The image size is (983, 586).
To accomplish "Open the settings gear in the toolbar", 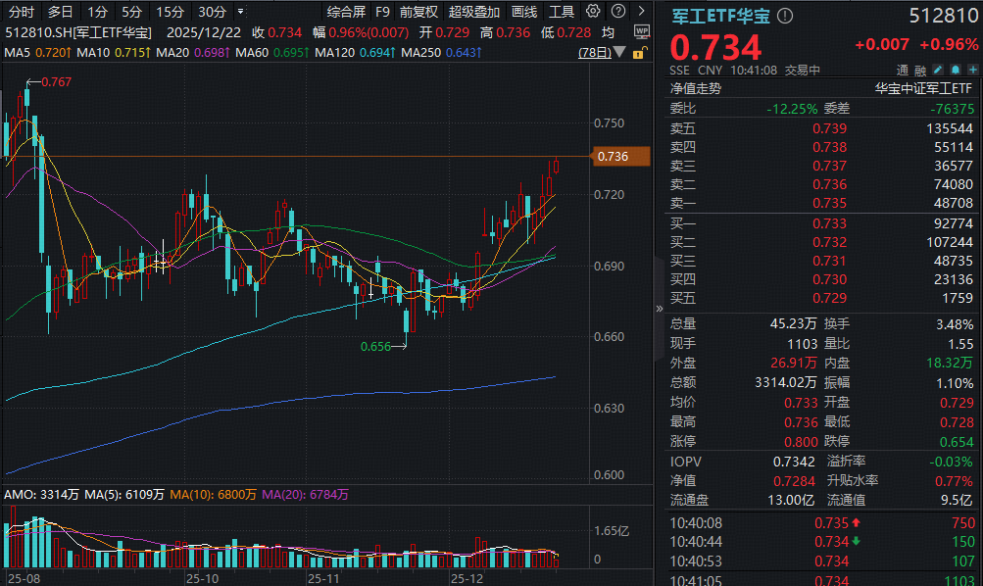I will click(593, 11).
